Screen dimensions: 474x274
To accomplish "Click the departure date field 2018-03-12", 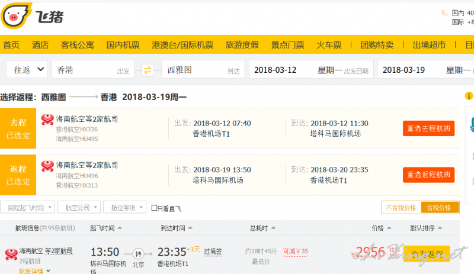I will [x=312, y=70].
